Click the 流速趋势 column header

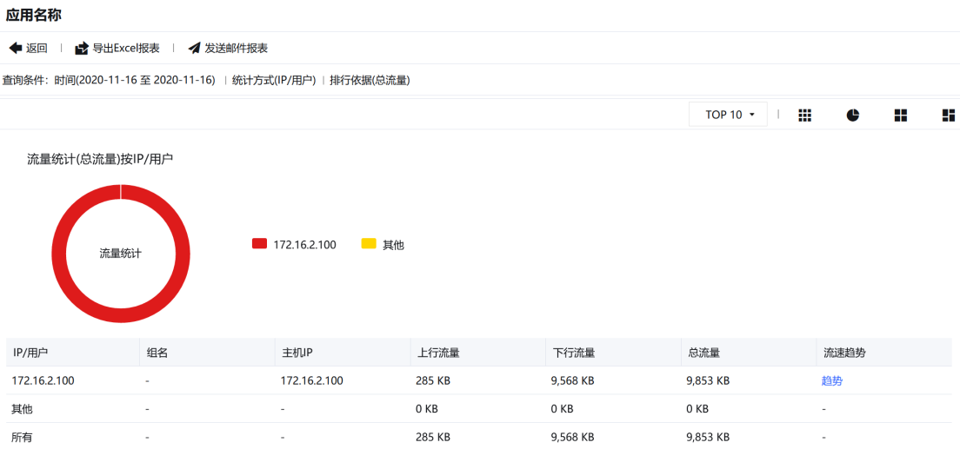tap(843, 353)
